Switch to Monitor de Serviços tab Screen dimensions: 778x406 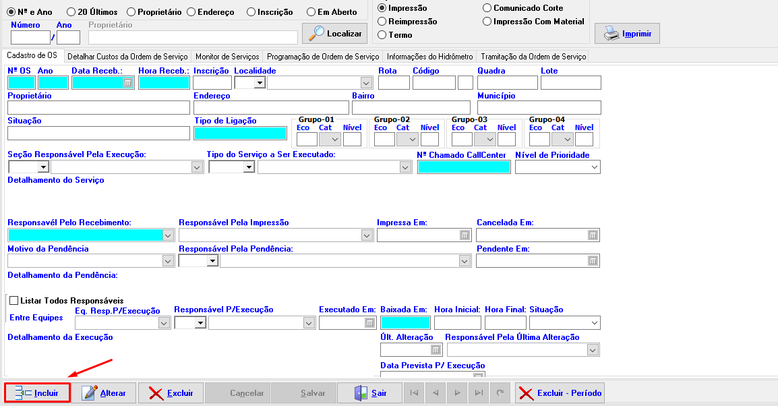click(x=227, y=57)
